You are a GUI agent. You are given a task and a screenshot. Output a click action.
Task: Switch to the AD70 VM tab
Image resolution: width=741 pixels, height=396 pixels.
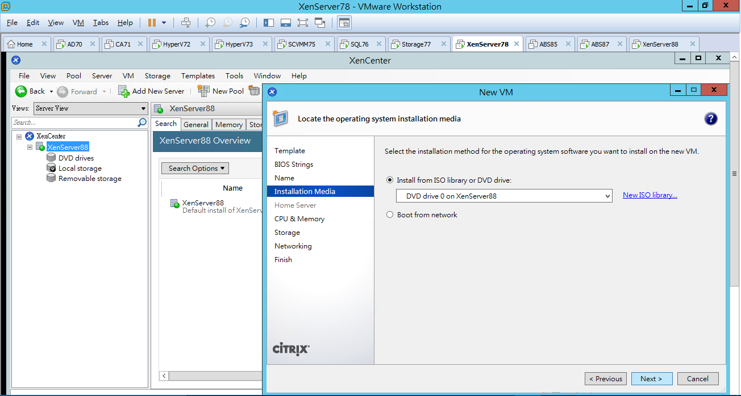(x=75, y=44)
